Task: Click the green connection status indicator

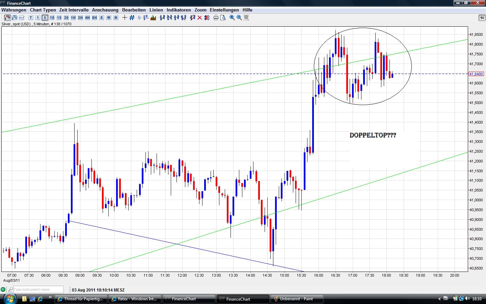Action: (x=3, y=289)
